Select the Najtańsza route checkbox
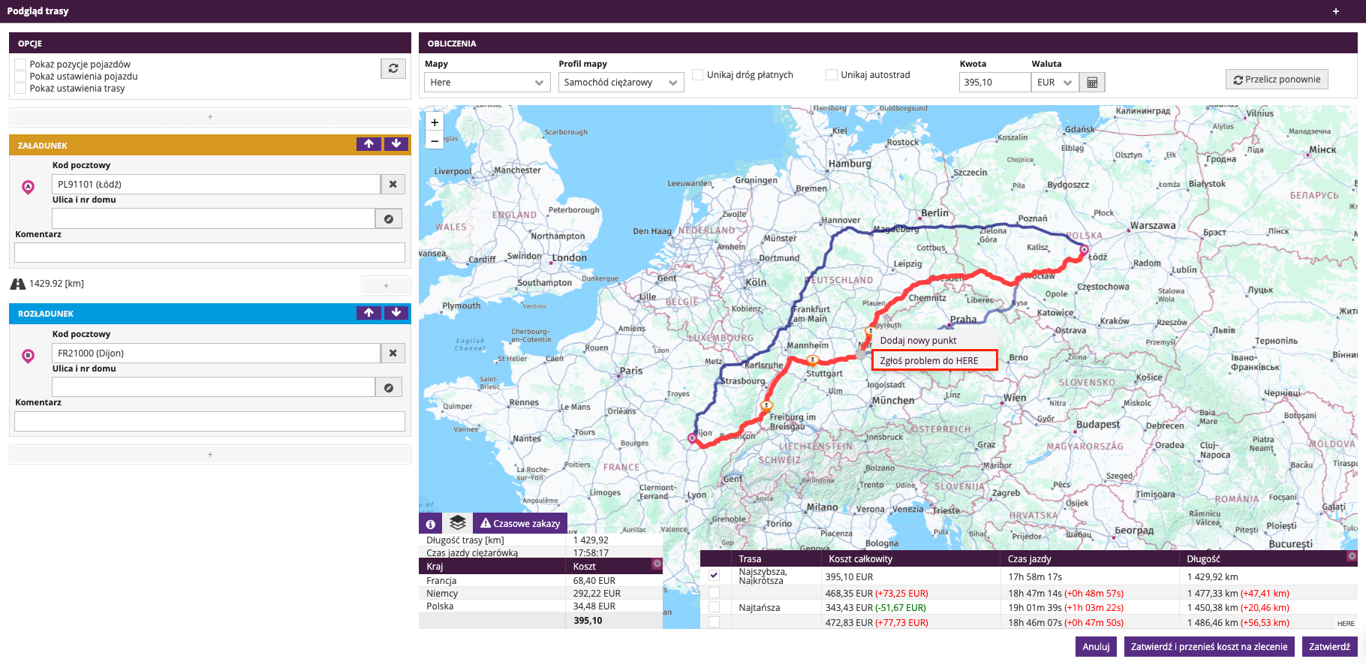The height and width of the screenshot is (665, 1366). coord(714,607)
